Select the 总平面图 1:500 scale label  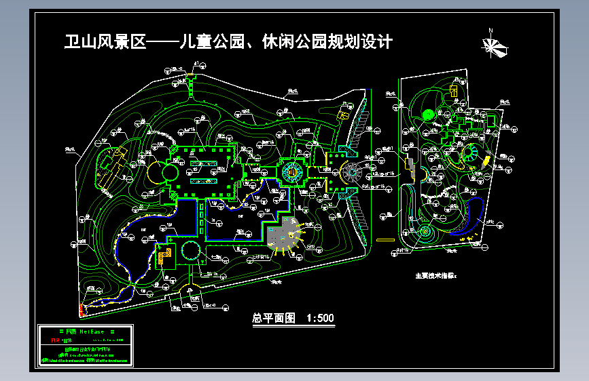point(293,319)
